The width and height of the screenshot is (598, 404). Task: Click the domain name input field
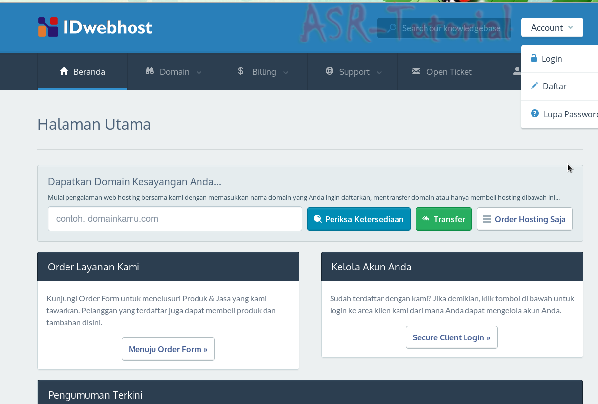(174, 219)
